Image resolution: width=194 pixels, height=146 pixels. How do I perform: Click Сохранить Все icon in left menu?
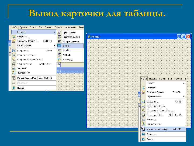click(x=14, y=64)
